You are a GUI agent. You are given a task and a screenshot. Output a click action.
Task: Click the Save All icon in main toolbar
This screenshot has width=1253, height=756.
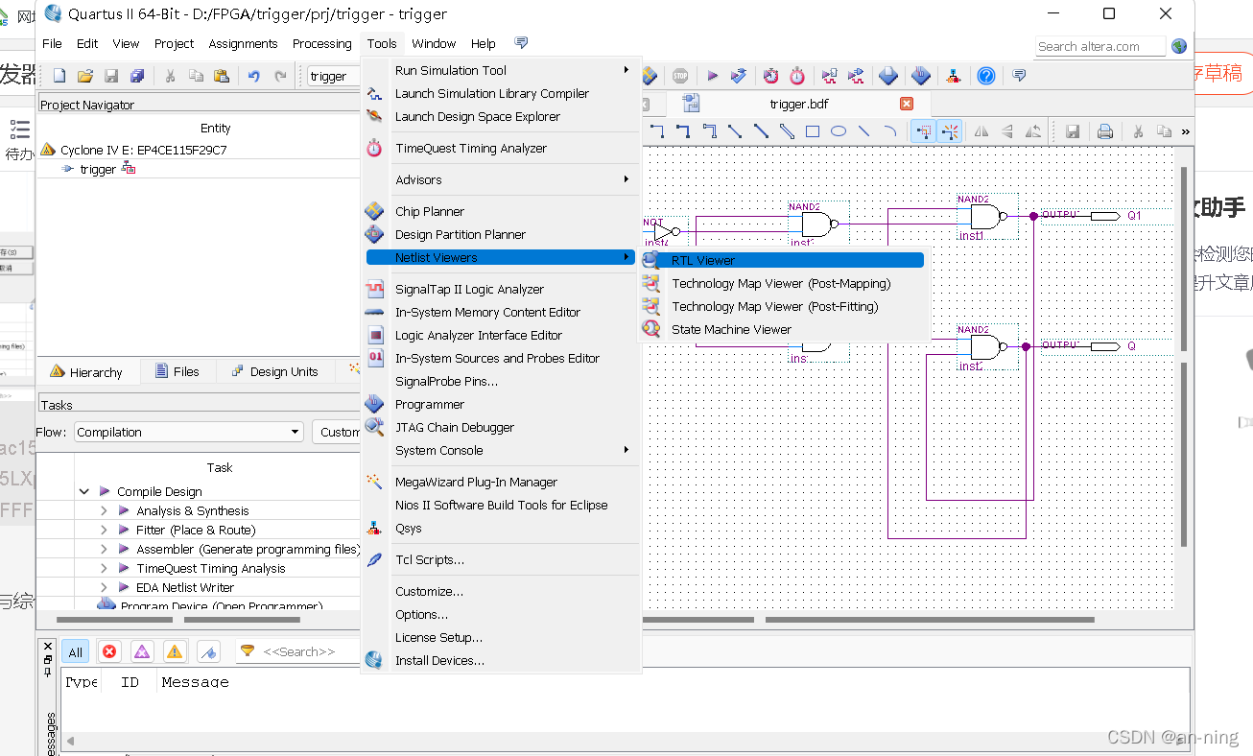(x=137, y=76)
